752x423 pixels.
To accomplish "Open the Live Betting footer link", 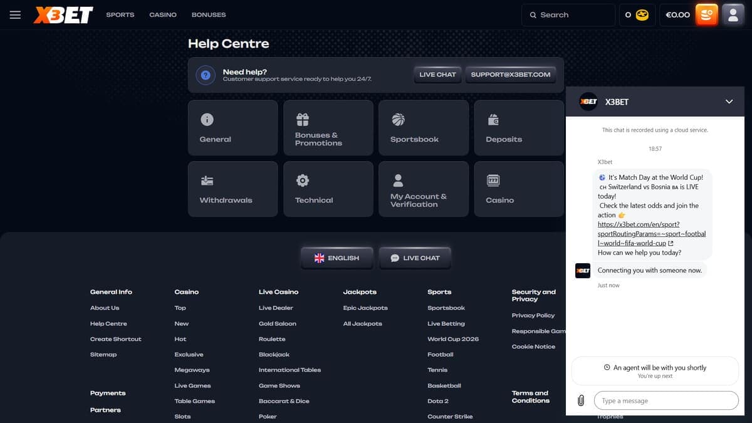I will click(x=446, y=323).
